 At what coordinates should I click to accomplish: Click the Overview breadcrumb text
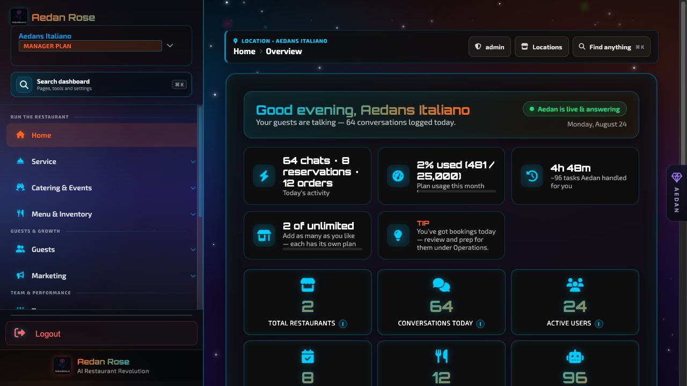(x=284, y=51)
